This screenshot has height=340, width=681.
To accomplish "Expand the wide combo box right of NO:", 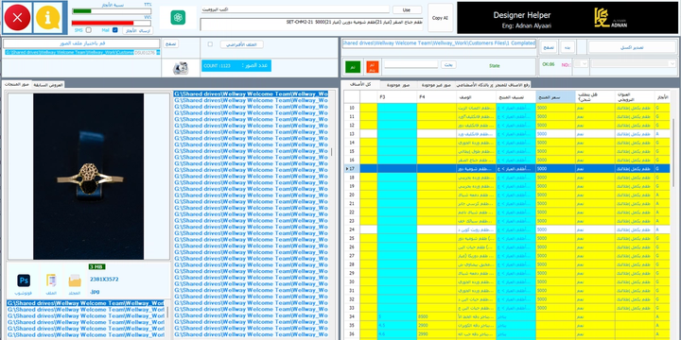I will click(x=633, y=64).
